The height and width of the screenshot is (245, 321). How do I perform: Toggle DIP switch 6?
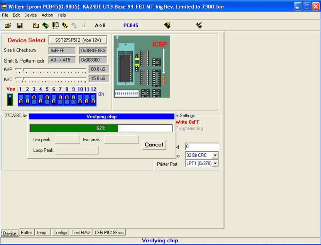coord(54,99)
